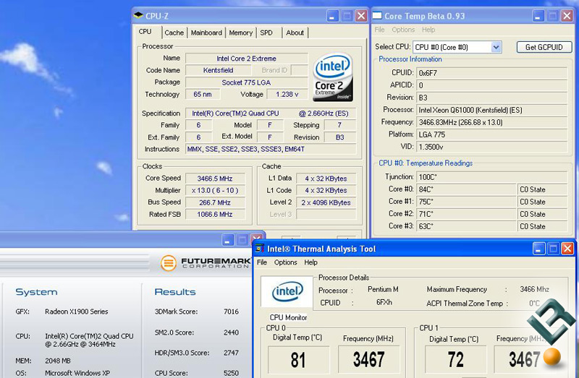Open the About tab in CPU-Z
The width and height of the screenshot is (579, 378).
point(295,33)
